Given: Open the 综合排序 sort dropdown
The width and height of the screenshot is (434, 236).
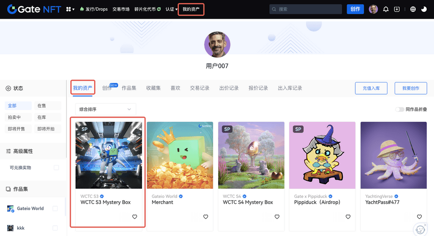Looking at the screenshot, I should point(106,110).
